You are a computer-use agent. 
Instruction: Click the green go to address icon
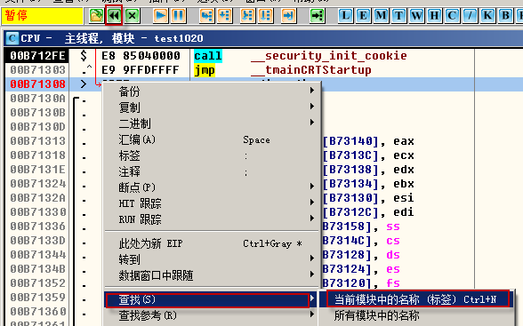[317, 15]
